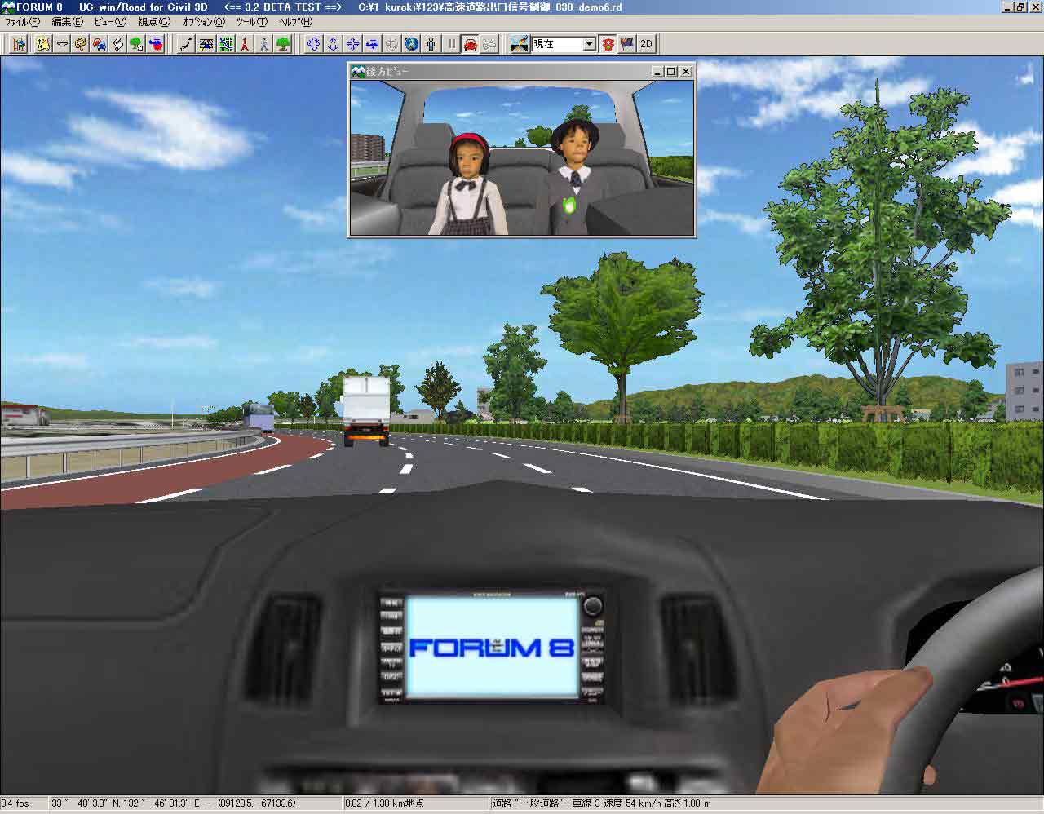Close the 後方ビュー rear view window
Image resolution: width=1044 pixels, height=814 pixels.
click(686, 72)
